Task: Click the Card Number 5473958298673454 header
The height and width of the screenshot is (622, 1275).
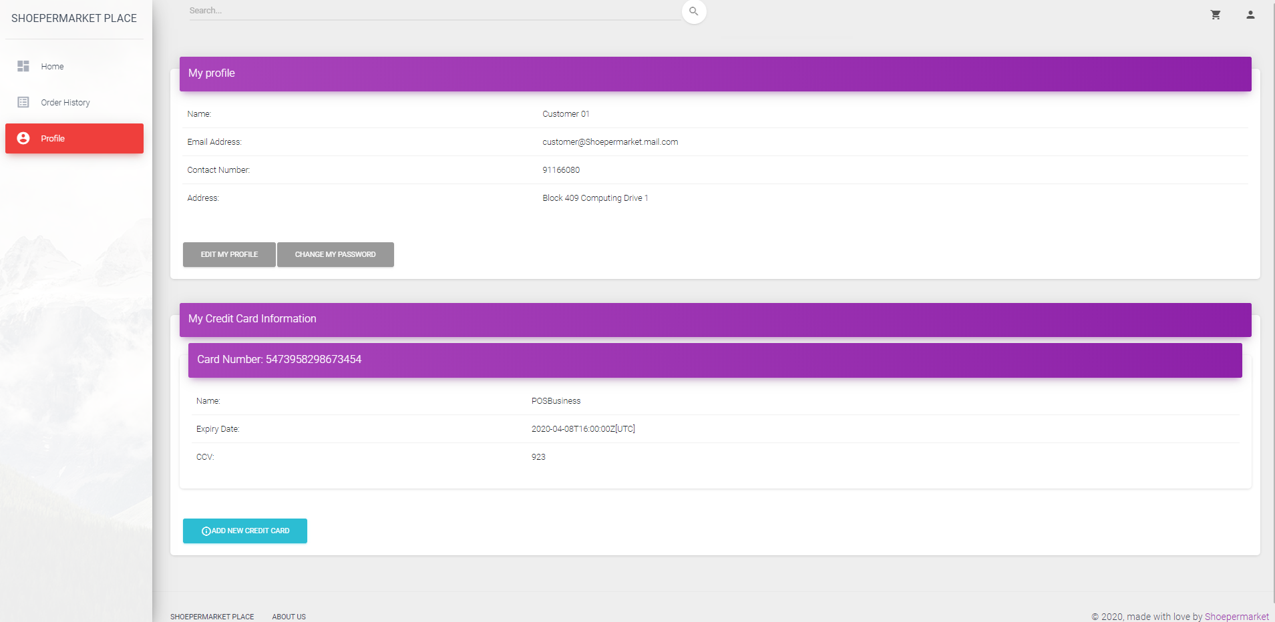Action: (715, 360)
